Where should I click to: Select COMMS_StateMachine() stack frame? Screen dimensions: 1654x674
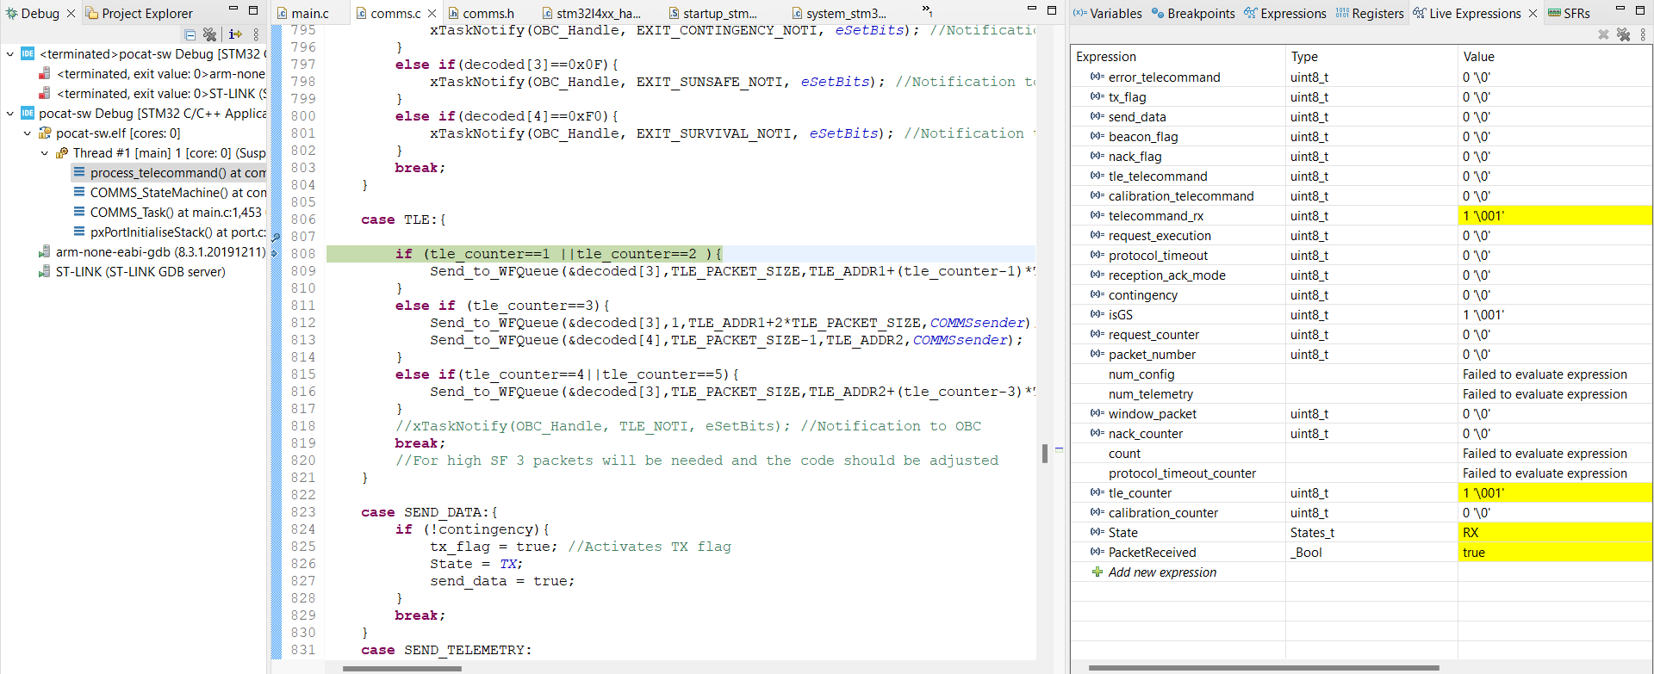pos(169,192)
